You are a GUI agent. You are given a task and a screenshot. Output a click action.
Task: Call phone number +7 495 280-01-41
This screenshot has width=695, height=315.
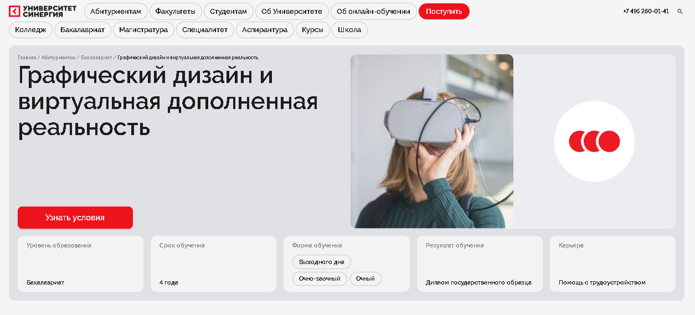click(646, 11)
